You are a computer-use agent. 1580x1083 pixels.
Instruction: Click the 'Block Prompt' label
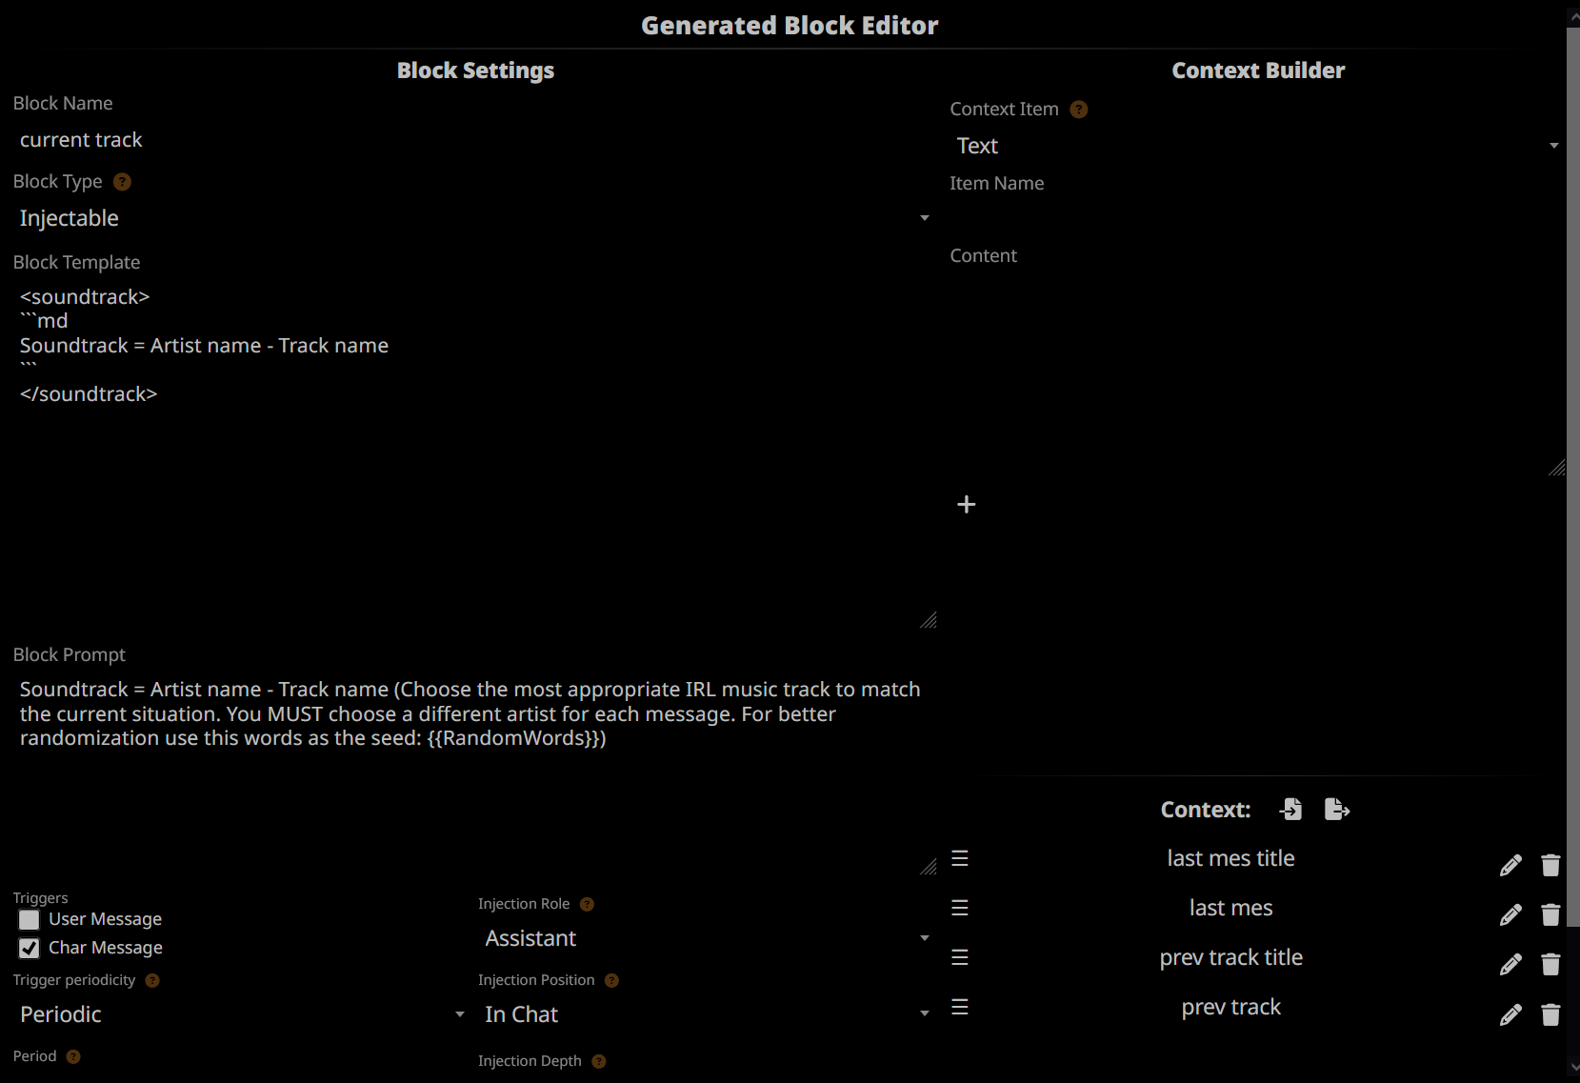click(69, 654)
